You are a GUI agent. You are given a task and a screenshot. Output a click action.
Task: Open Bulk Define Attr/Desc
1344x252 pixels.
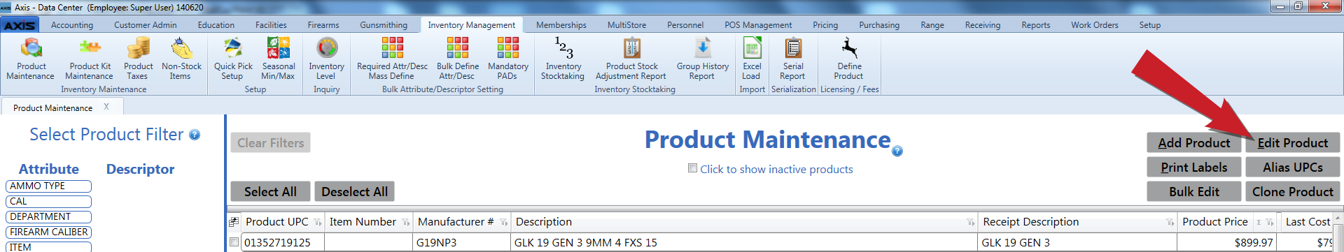[457, 59]
